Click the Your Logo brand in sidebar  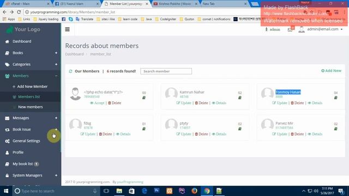tap(23, 29)
